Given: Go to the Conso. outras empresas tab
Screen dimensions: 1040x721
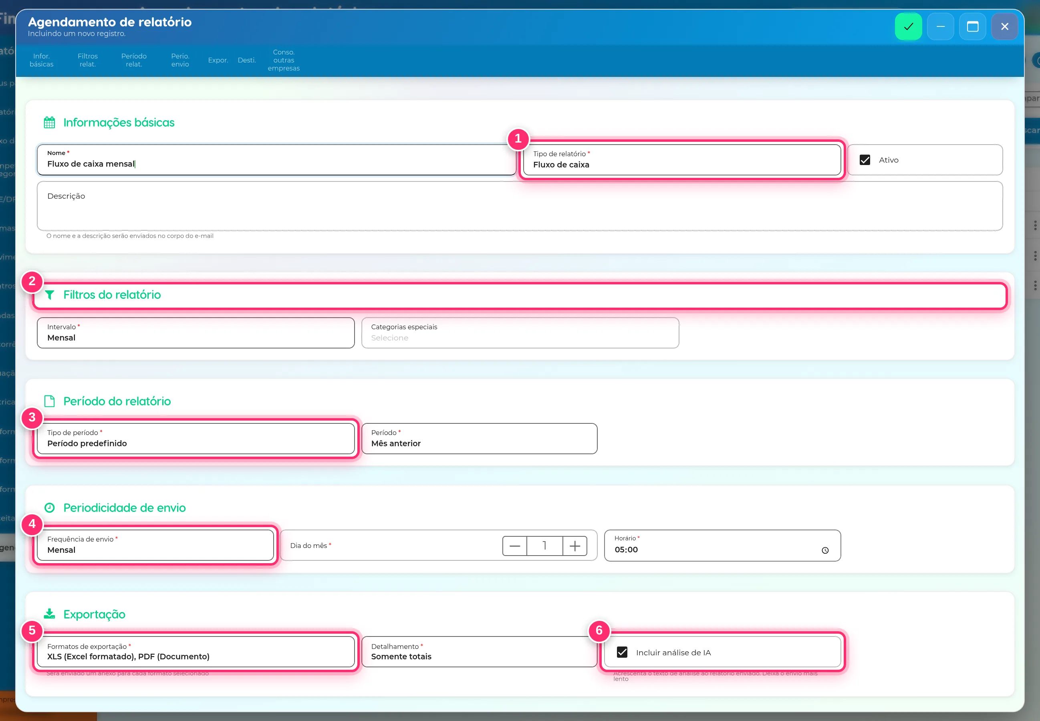Looking at the screenshot, I should tap(284, 60).
